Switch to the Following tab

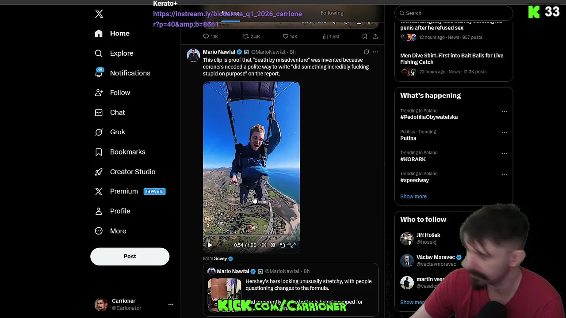tap(332, 13)
